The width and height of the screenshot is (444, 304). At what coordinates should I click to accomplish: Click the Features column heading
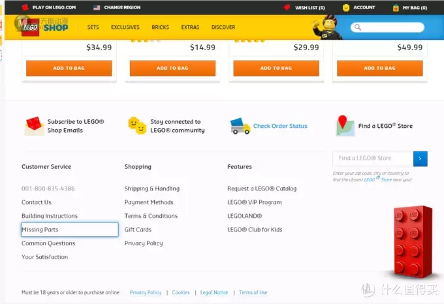[239, 166]
